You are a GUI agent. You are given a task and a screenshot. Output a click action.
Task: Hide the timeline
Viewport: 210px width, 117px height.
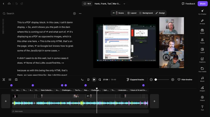click(185, 80)
